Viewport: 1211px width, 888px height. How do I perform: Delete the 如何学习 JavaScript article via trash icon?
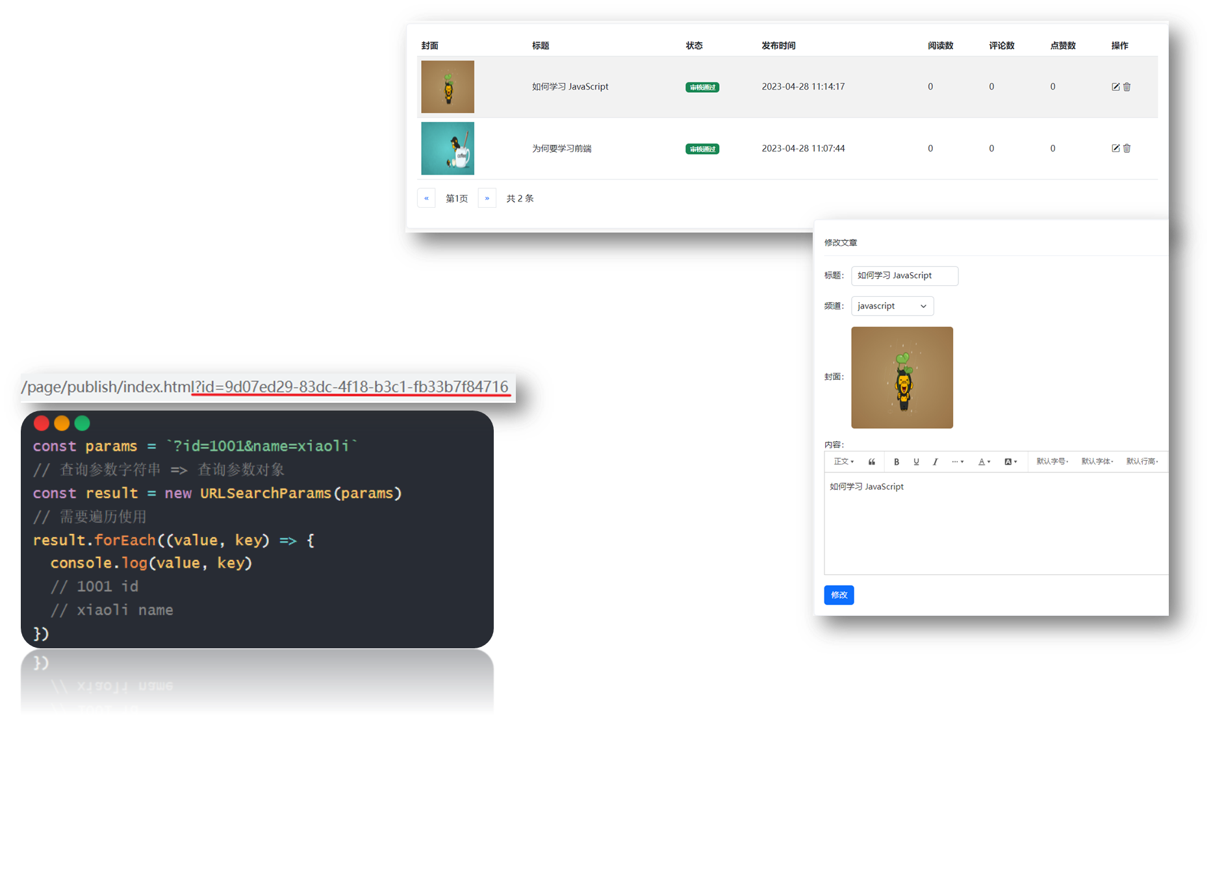[x=1127, y=87]
